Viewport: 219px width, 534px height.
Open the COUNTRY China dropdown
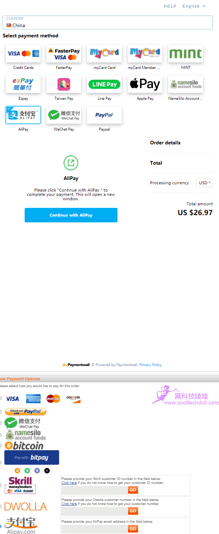108,22
